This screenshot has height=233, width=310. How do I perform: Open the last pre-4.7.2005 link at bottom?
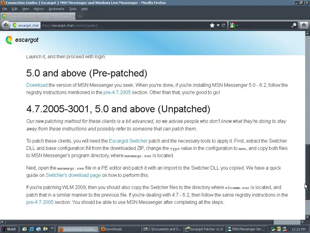click(40, 202)
